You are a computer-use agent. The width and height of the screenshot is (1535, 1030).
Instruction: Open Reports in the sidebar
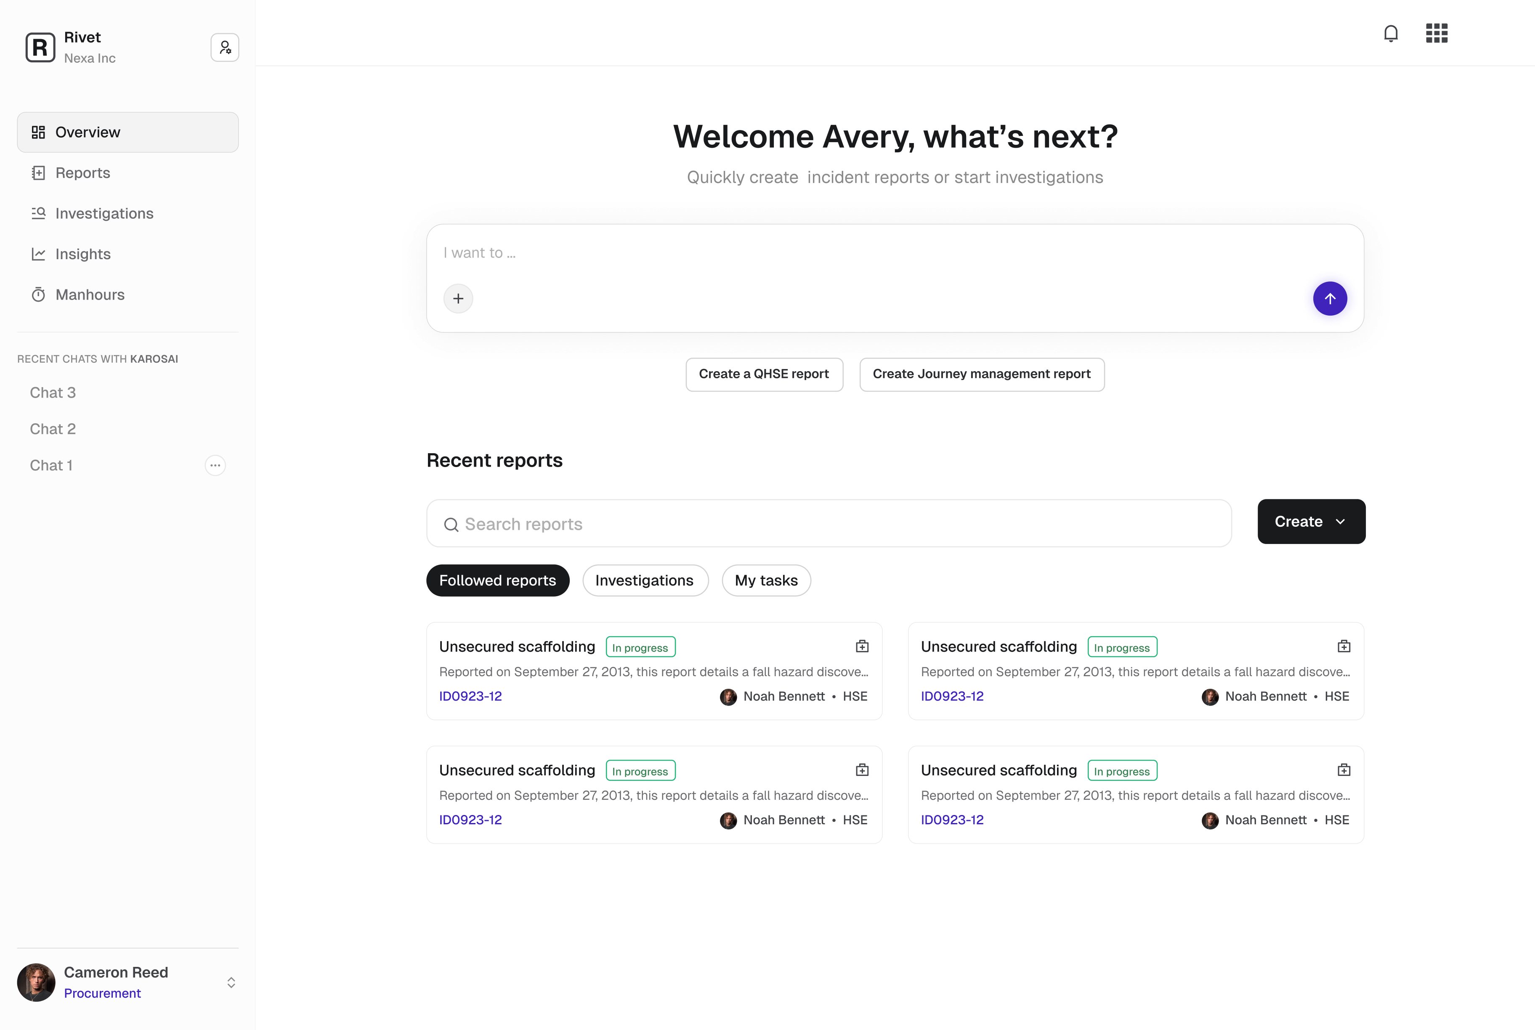tap(127, 173)
